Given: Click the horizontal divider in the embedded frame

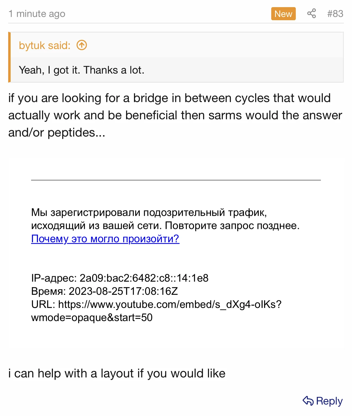Looking at the screenshot, I should pos(176,180).
